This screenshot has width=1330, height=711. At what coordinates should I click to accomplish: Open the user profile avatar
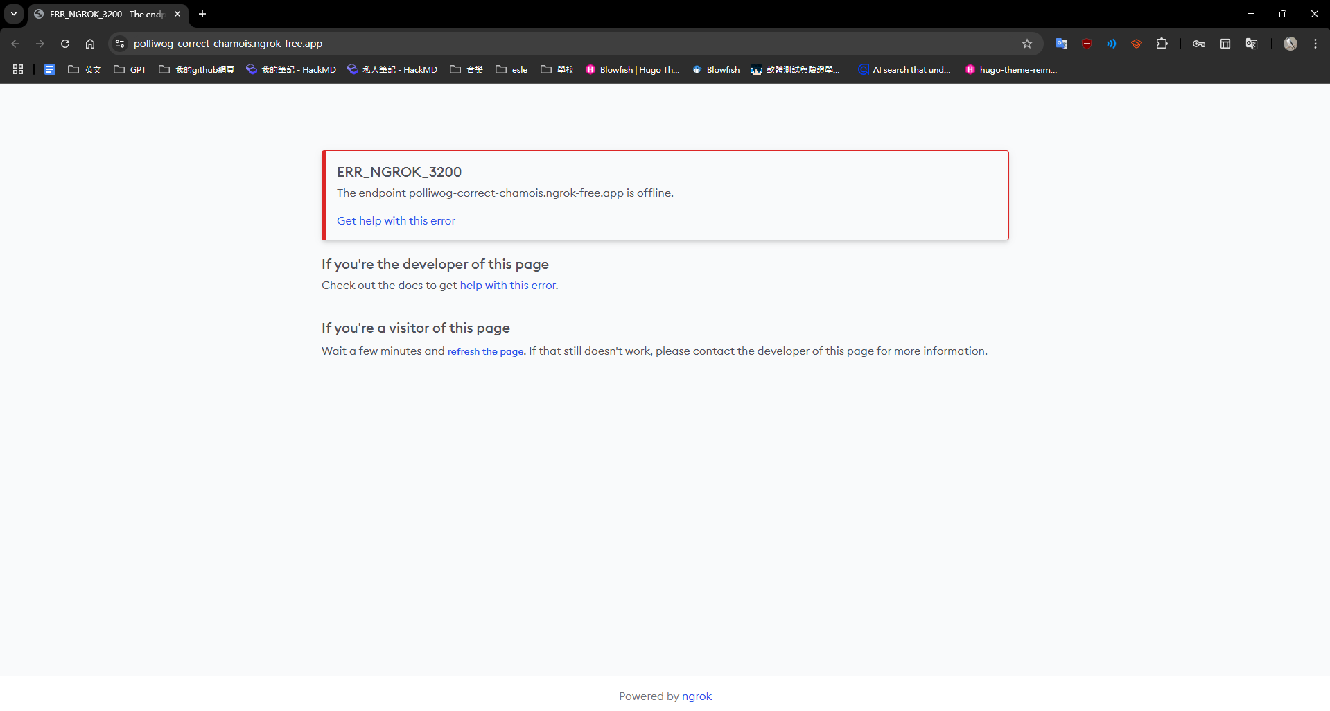[x=1290, y=44]
